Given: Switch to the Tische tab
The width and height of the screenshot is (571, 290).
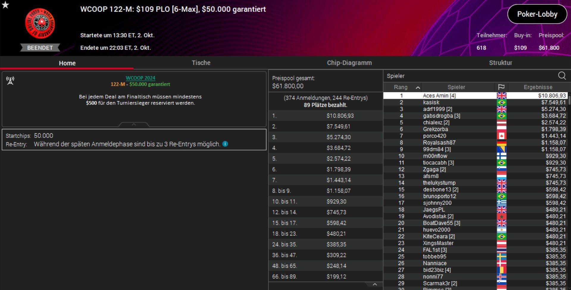Looking at the screenshot, I should point(201,63).
